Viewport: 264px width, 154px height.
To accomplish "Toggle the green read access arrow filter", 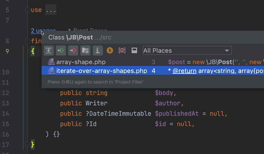I will (61, 51).
